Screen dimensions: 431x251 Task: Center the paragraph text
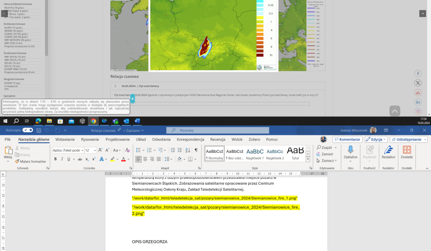pos(145,159)
